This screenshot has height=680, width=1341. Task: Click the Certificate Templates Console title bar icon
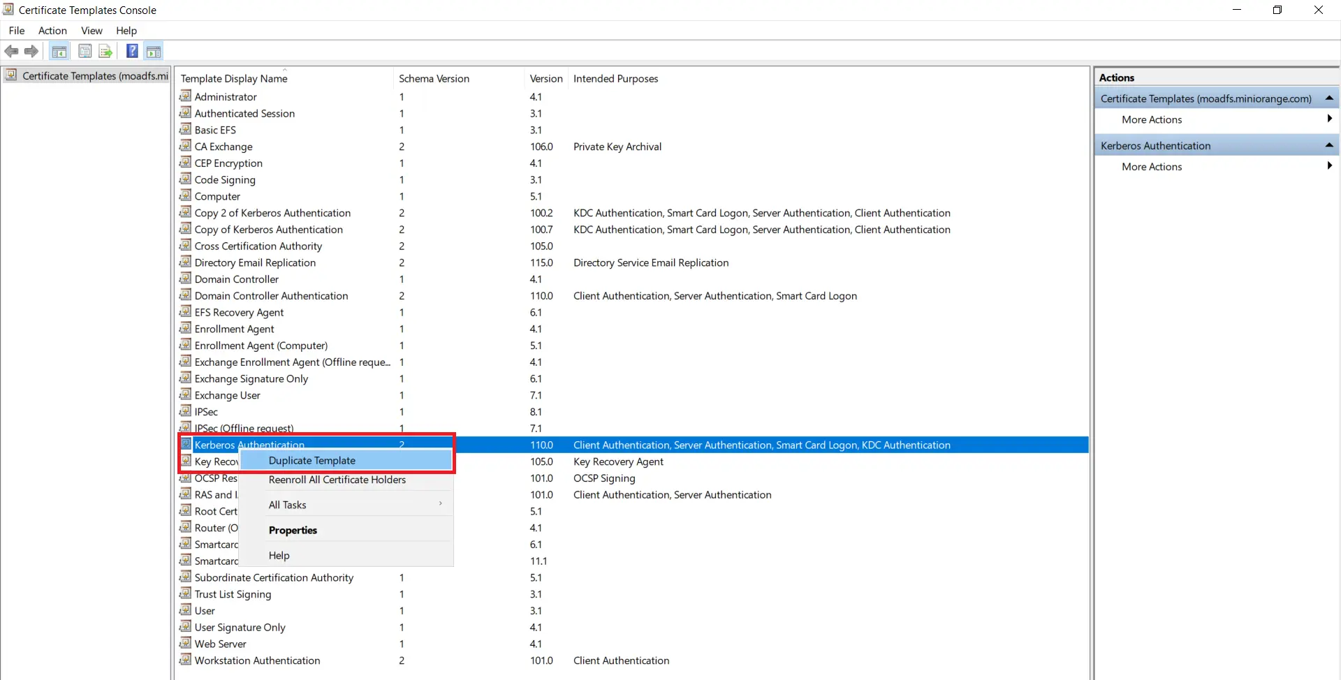point(8,9)
